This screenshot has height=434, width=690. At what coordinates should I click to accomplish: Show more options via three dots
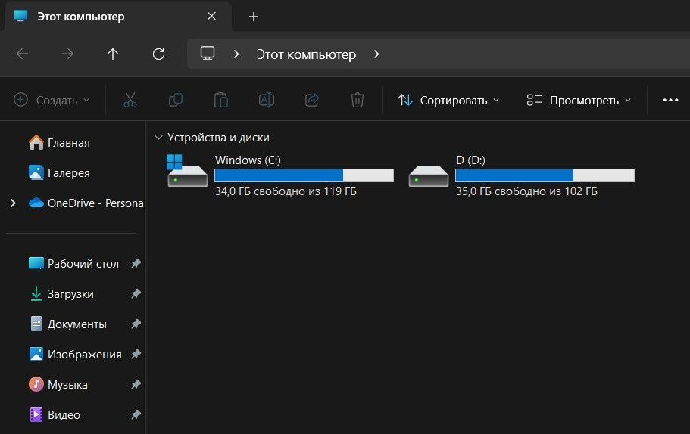[x=670, y=100]
